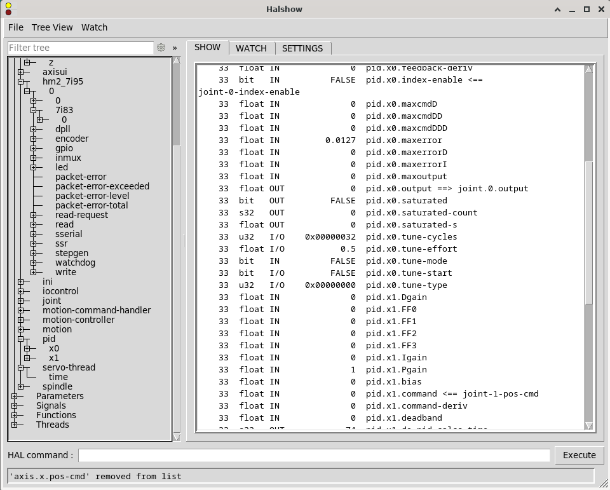Screen dimensions: 610x490
Task: Expand the dpll tree node
Action: (x=34, y=129)
